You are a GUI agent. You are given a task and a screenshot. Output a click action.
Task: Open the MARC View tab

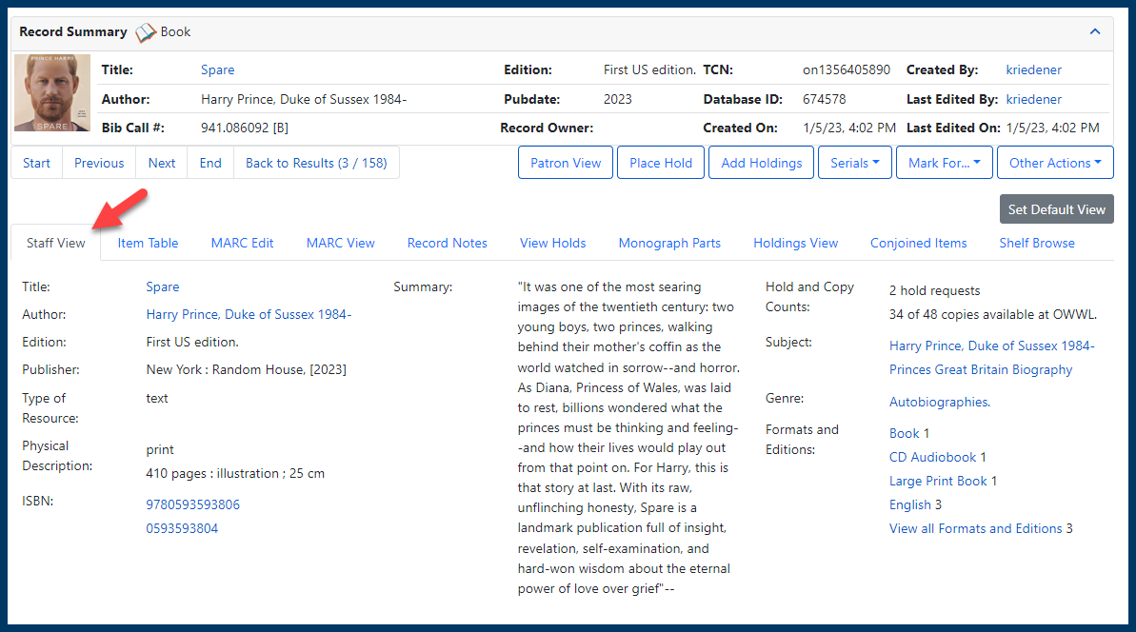(341, 244)
